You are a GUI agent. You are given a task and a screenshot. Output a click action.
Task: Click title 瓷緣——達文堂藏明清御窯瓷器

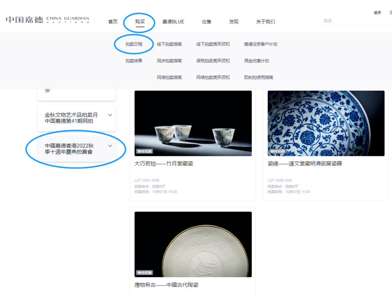pyautogui.click(x=305, y=164)
